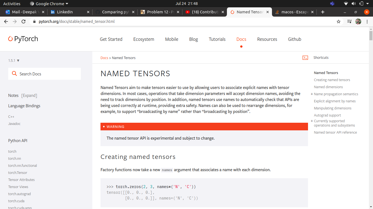Open torch.Tensor in the sidebar

[17, 173]
